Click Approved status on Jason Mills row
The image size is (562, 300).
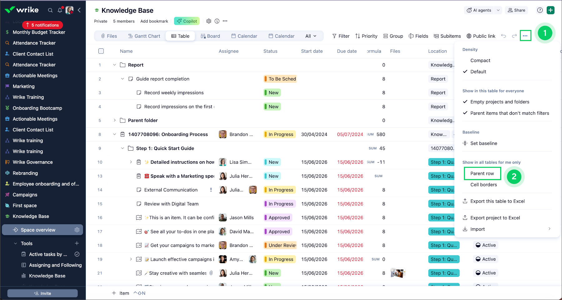(x=278, y=218)
